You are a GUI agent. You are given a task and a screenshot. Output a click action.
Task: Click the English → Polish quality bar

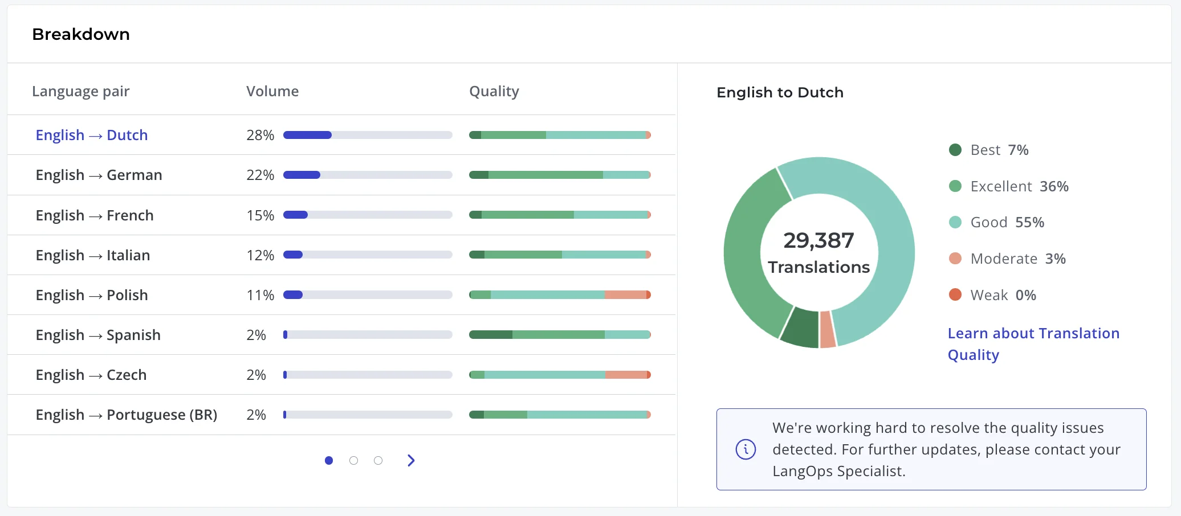560,295
